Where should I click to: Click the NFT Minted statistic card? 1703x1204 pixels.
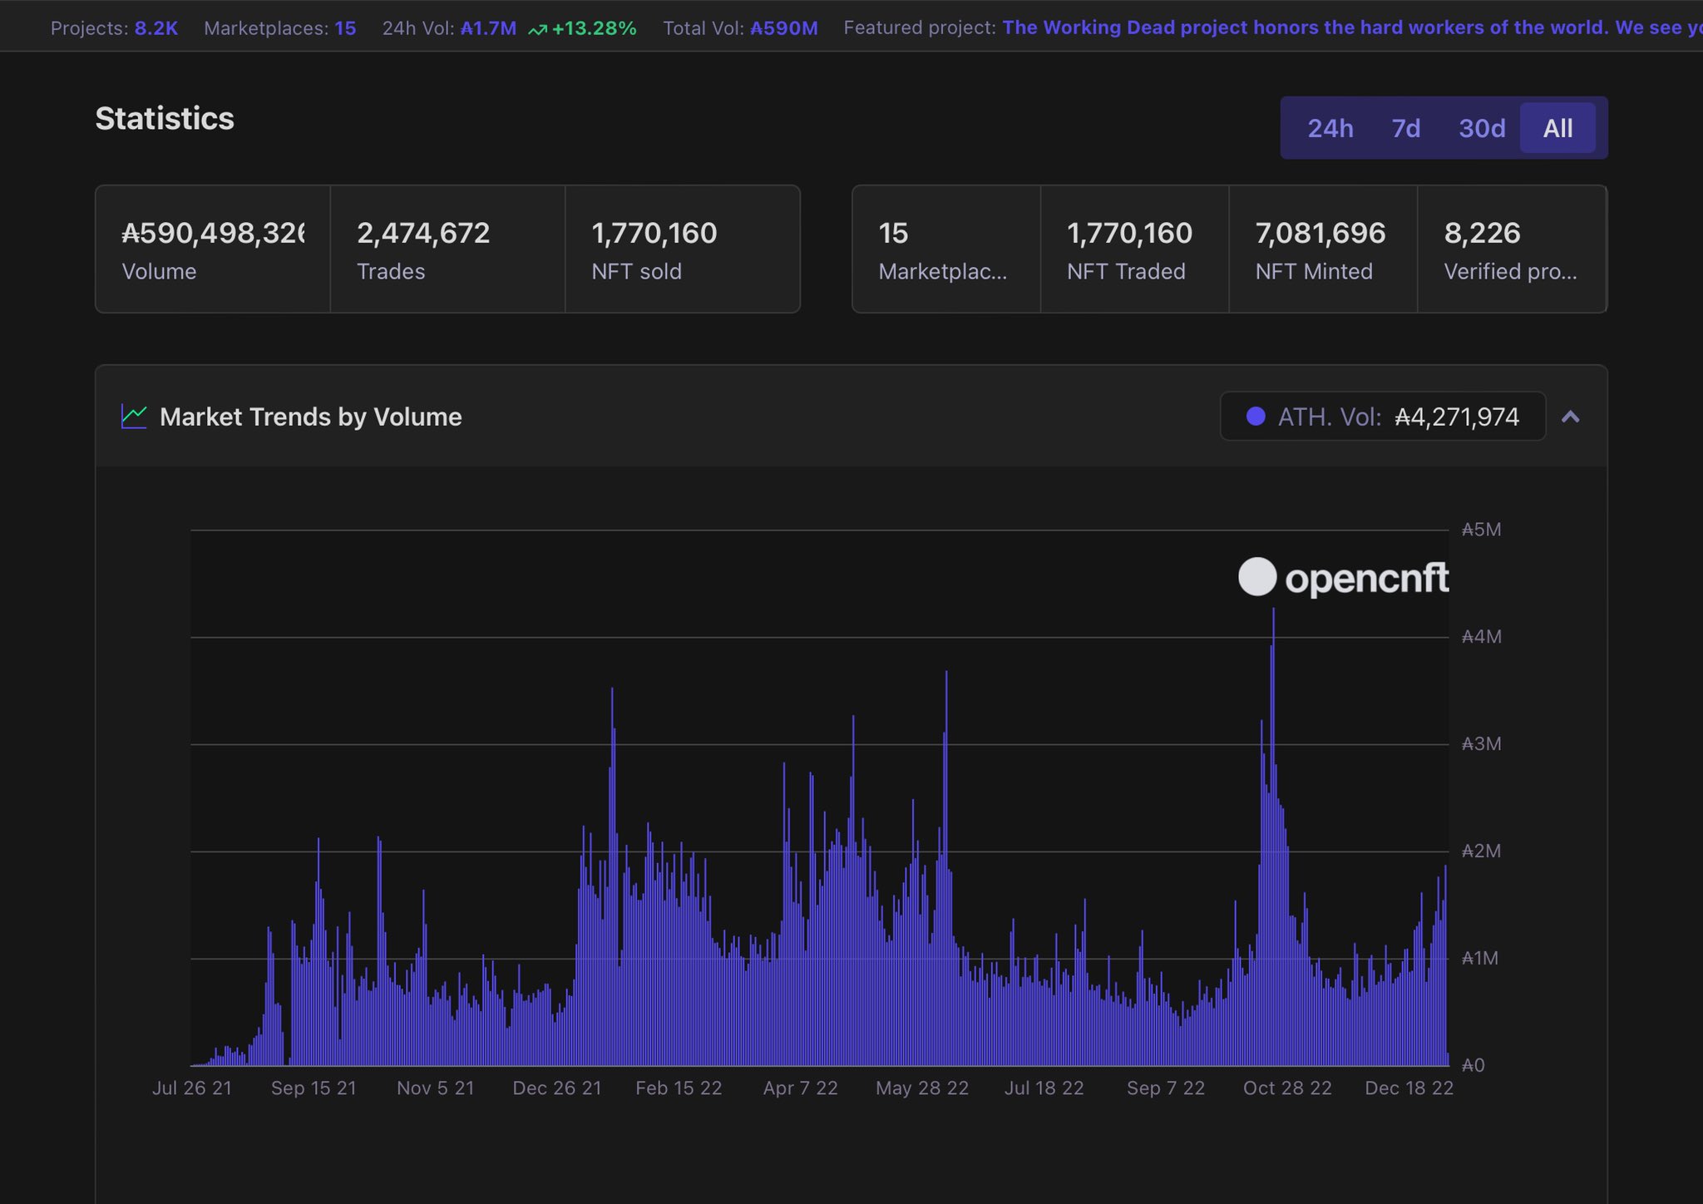(1322, 249)
